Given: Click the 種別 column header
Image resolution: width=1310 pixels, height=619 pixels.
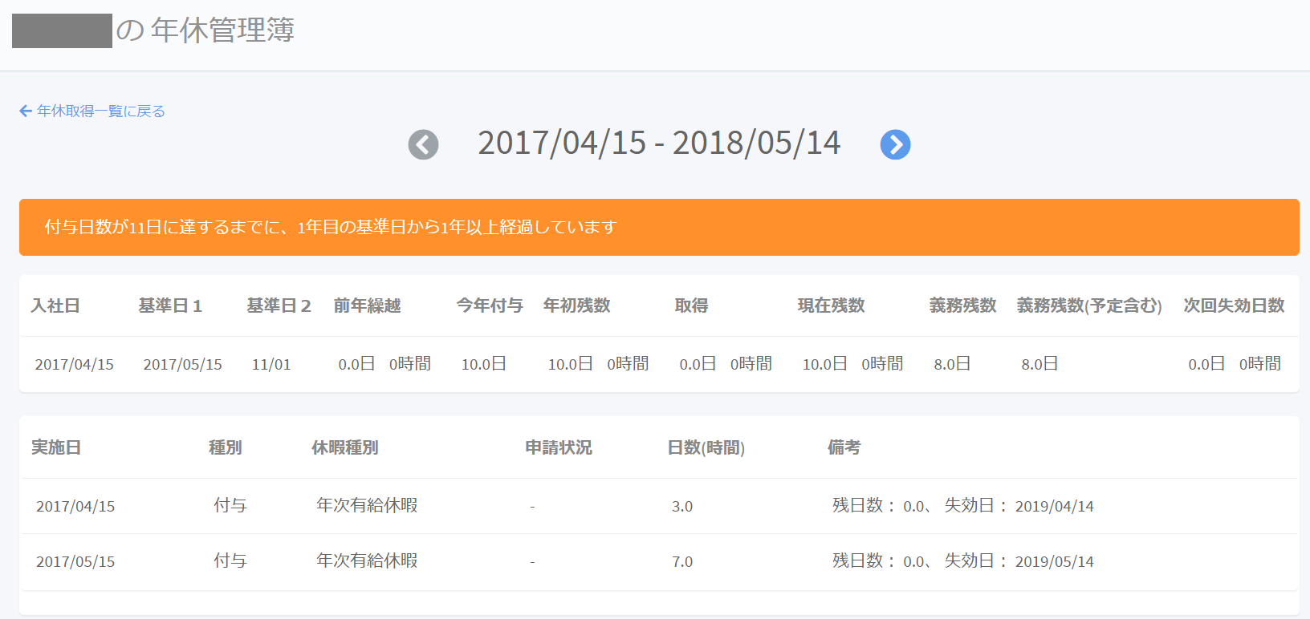Looking at the screenshot, I should tap(226, 447).
